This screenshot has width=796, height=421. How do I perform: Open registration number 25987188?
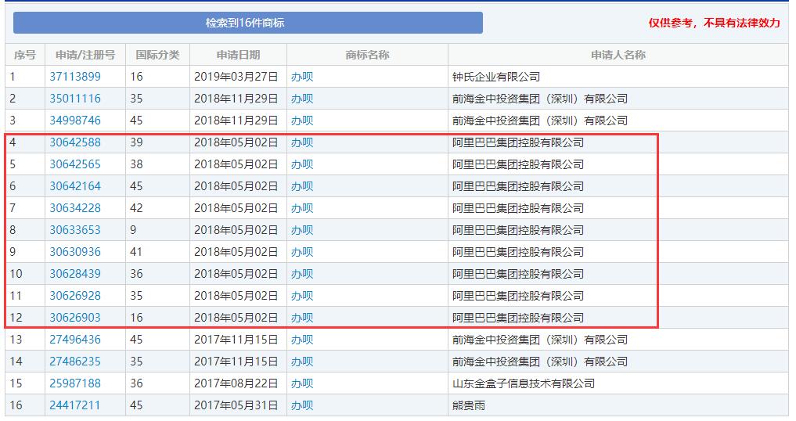click(75, 383)
